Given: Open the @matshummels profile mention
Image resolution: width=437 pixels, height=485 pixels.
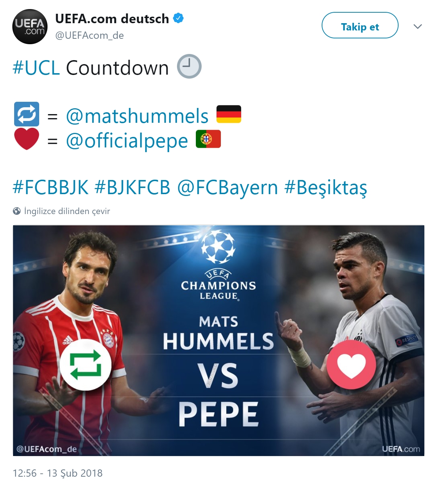Looking at the screenshot, I should (x=137, y=116).
